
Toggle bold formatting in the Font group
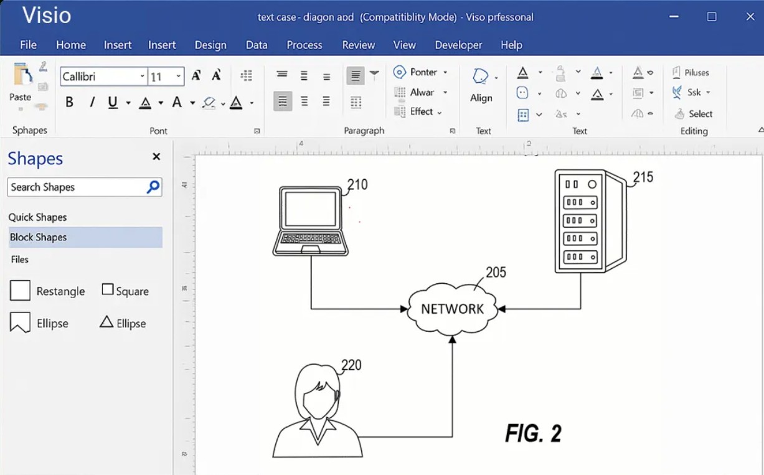coord(70,101)
